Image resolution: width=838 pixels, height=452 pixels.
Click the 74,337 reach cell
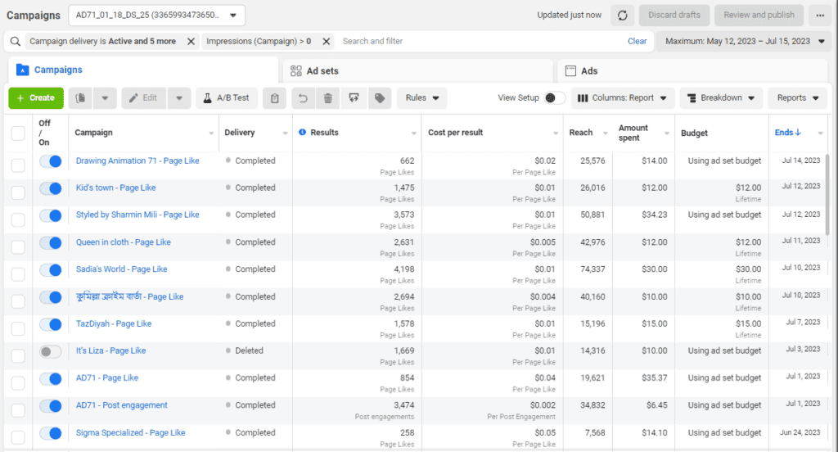pos(592,269)
